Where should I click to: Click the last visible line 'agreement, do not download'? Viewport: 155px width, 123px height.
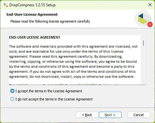[72, 77]
